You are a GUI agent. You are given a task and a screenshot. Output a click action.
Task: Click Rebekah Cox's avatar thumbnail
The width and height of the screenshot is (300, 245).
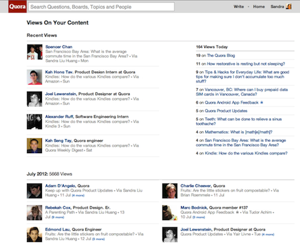tap(34, 212)
